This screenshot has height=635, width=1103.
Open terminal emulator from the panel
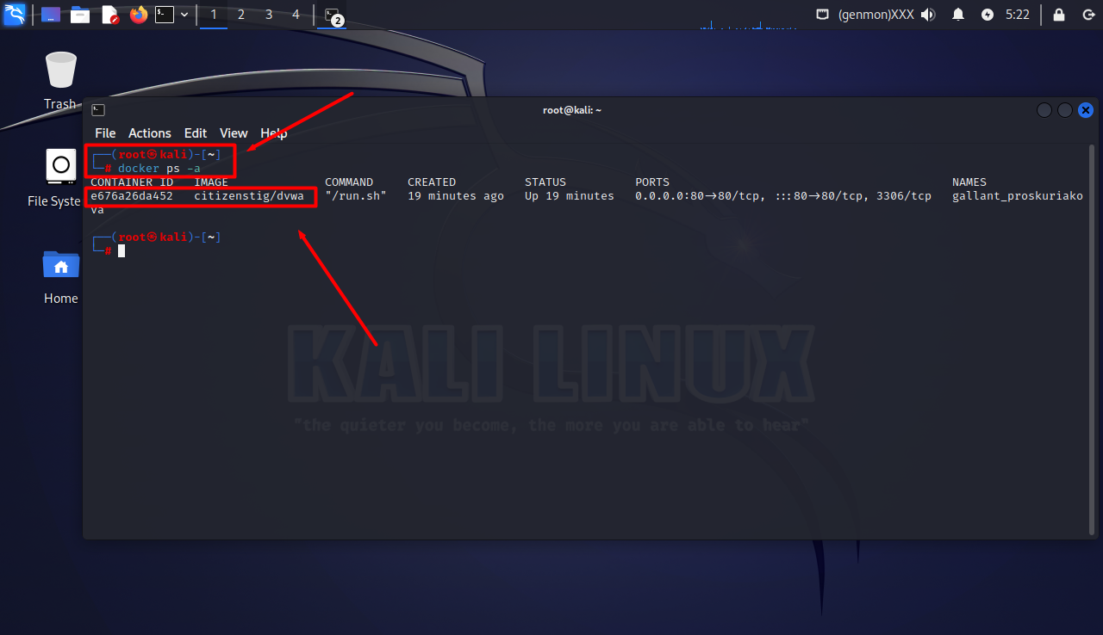tap(165, 15)
